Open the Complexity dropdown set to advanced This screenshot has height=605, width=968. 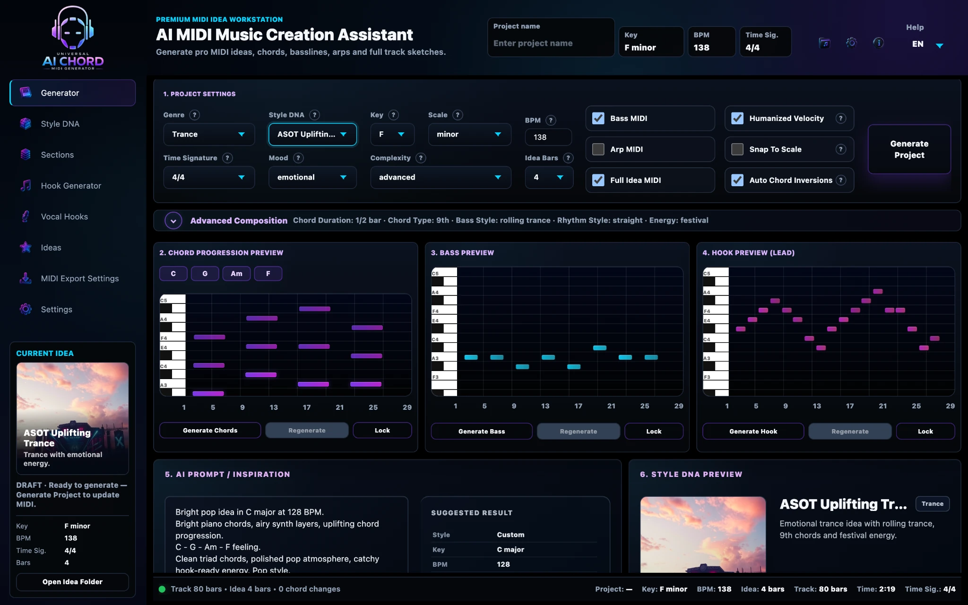tap(441, 177)
